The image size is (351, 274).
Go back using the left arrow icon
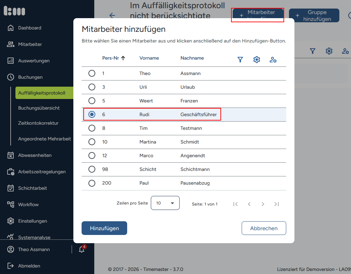click(x=112, y=15)
